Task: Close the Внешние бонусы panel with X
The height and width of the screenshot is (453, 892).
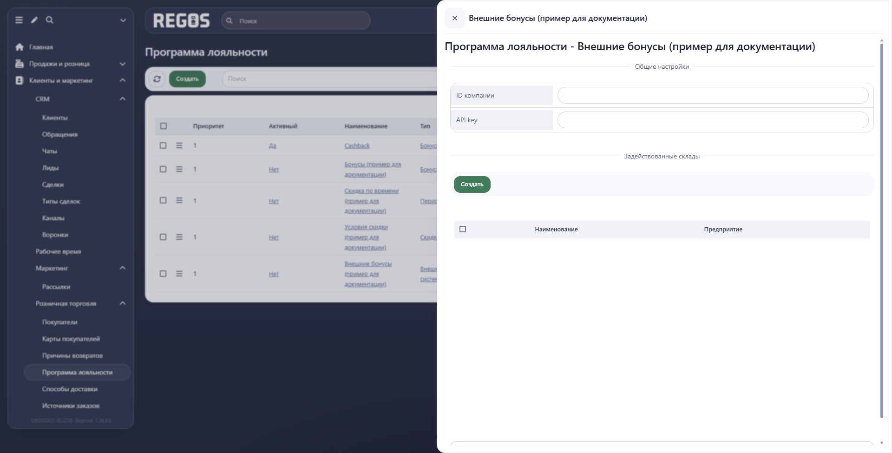Action: tap(455, 18)
